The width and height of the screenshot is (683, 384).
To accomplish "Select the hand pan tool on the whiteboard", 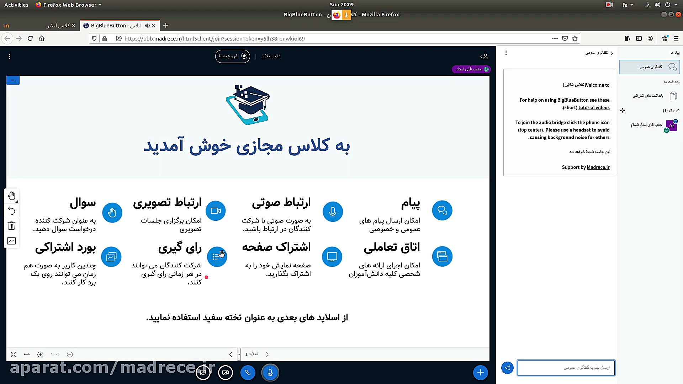I will (x=12, y=196).
